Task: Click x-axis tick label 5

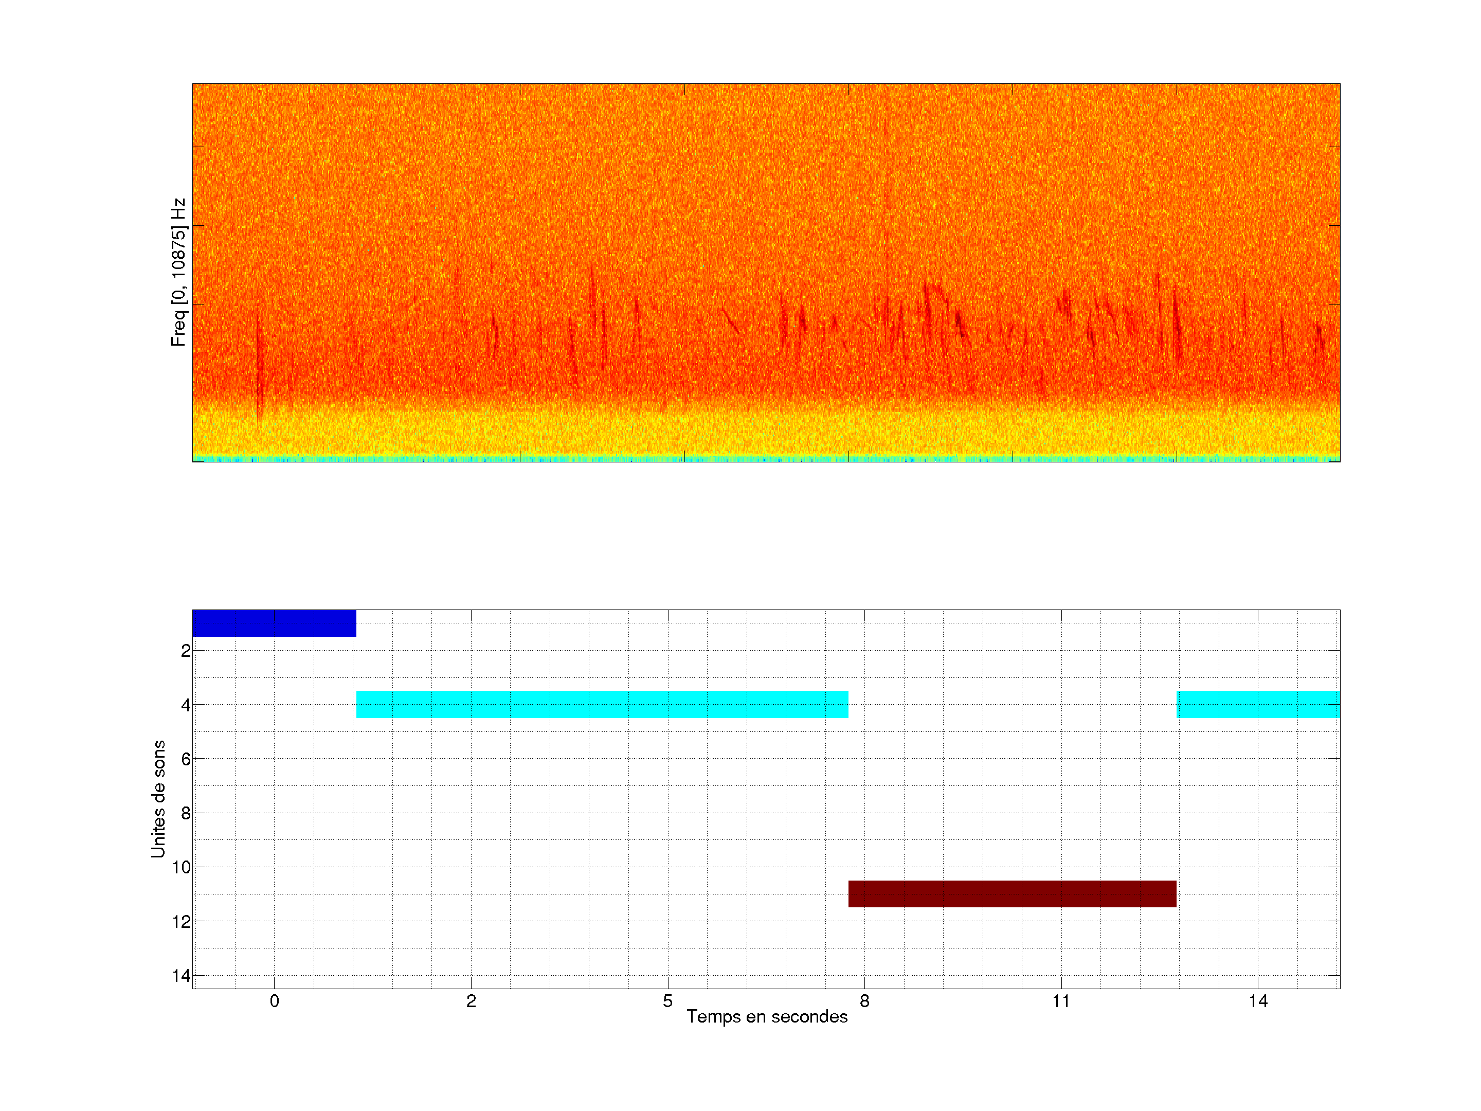Action: point(667,1001)
